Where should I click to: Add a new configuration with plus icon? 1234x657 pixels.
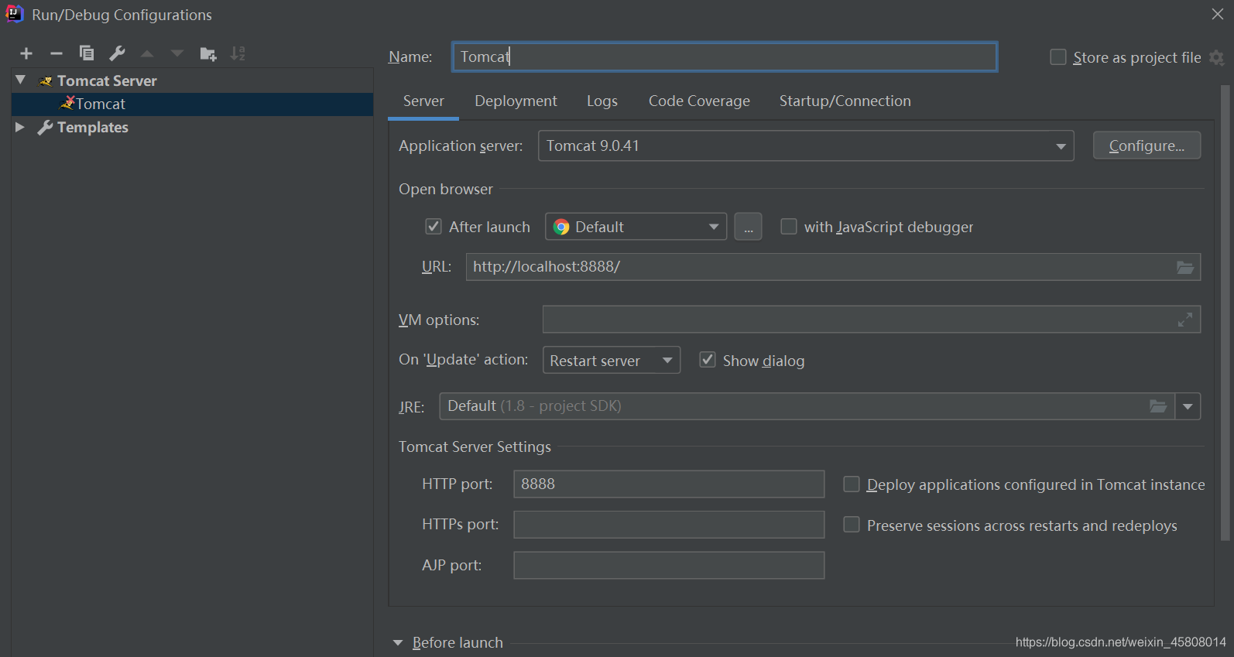pyautogui.click(x=26, y=53)
